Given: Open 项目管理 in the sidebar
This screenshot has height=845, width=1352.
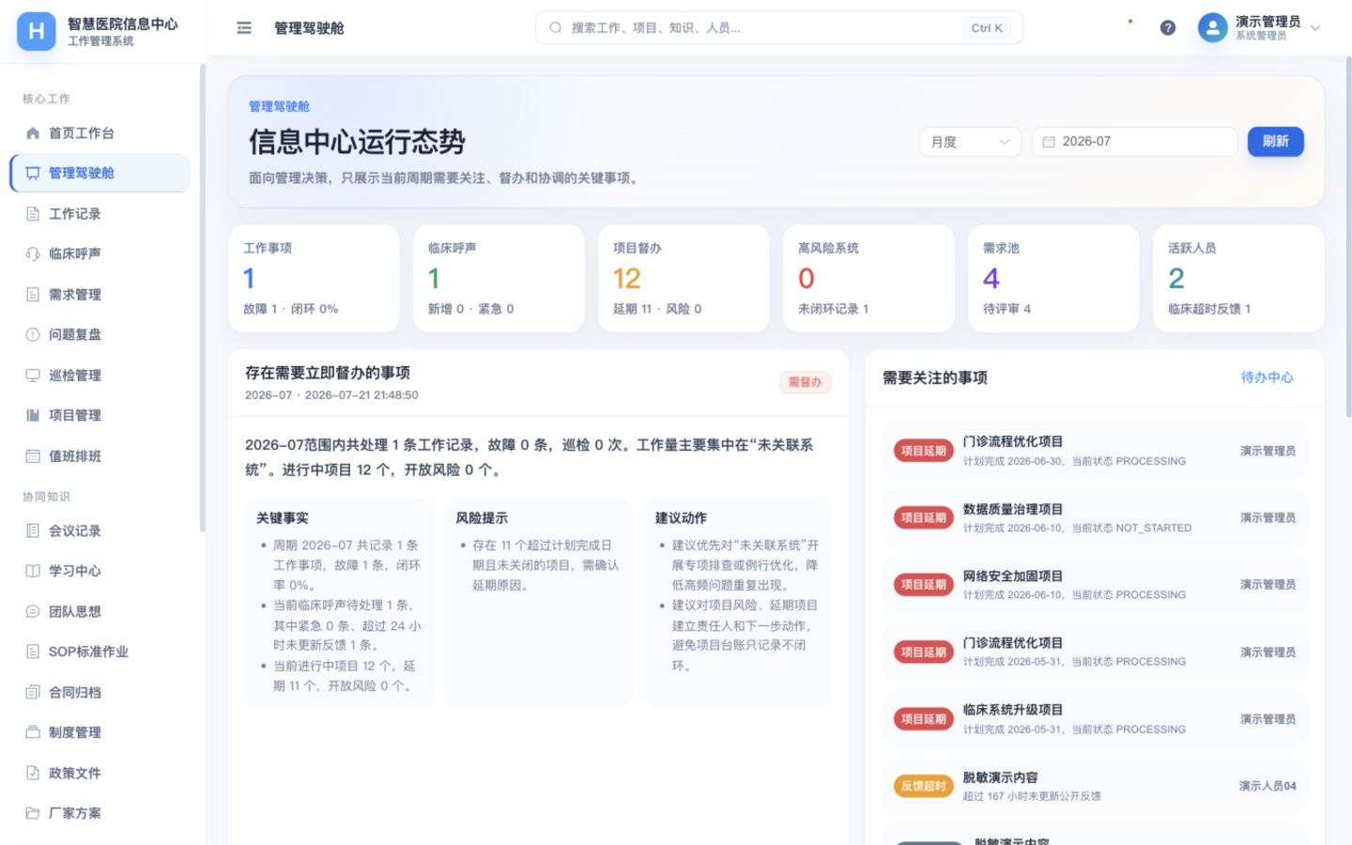Looking at the screenshot, I should [100, 415].
